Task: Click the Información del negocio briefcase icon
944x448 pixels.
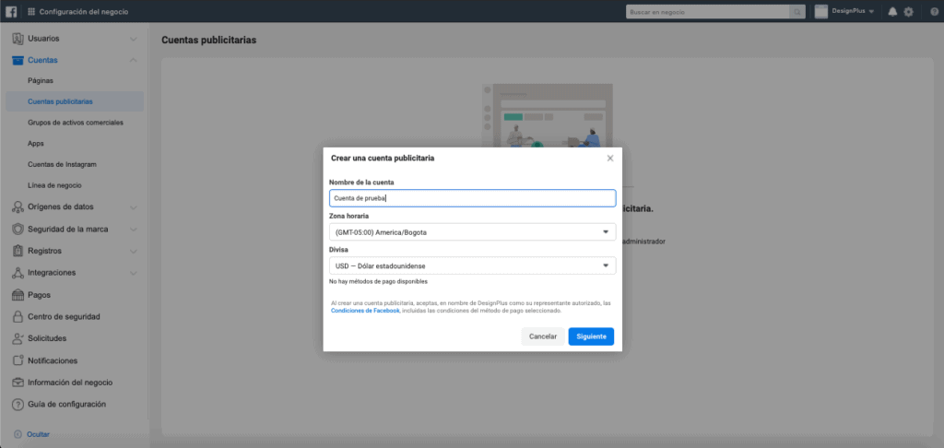Action: pos(18,383)
